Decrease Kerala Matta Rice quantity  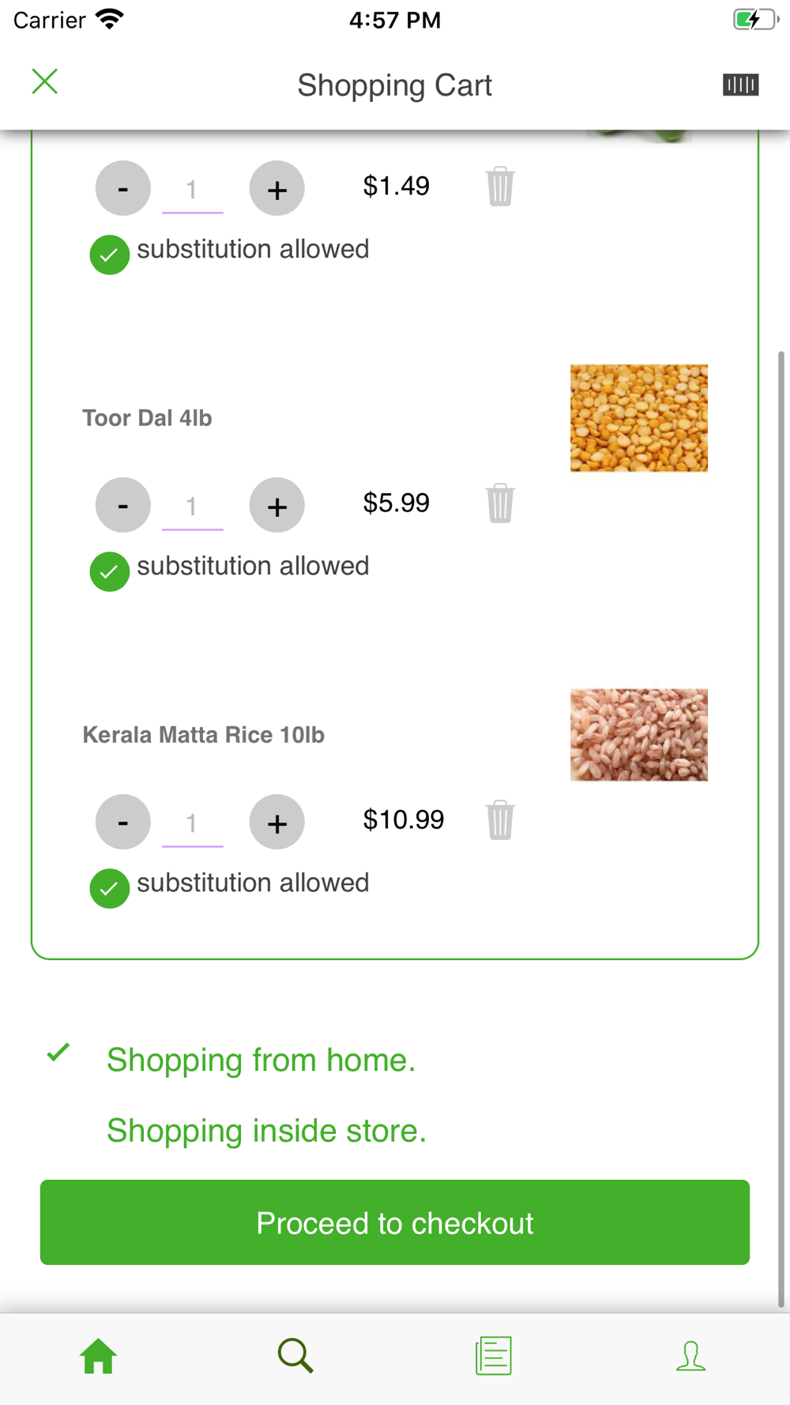pyautogui.click(x=123, y=823)
